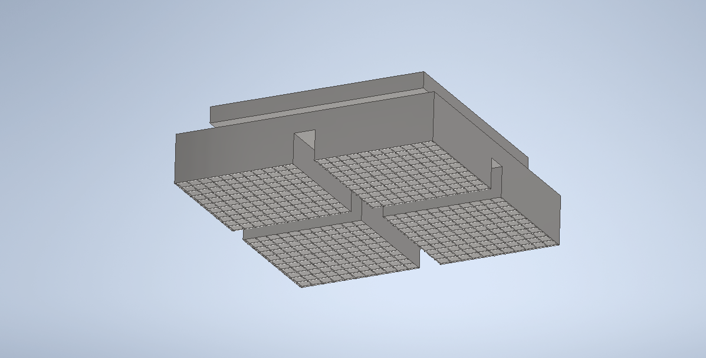Select the rightmost grid floor panel
This screenshot has width=706, height=358.
pyautogui.click(x=471, y=231)
